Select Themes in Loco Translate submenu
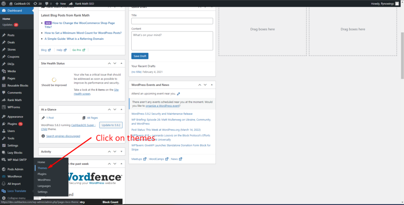The width and height of the screenshot is (404, 205). click(42, 168)
